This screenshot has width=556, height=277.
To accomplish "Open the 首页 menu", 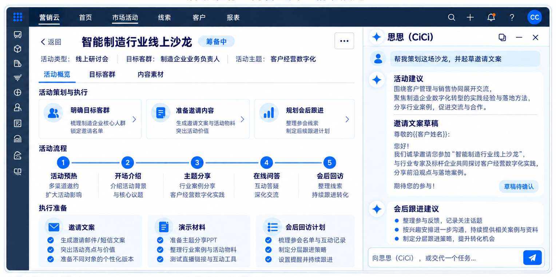I will tap(86, 17).
